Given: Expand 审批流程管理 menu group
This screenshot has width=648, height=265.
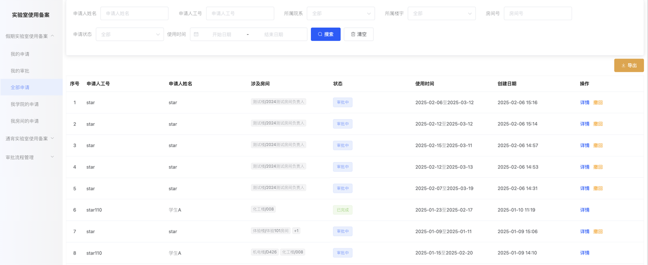Looking at the screenshot, I should [x=31, y=157].
